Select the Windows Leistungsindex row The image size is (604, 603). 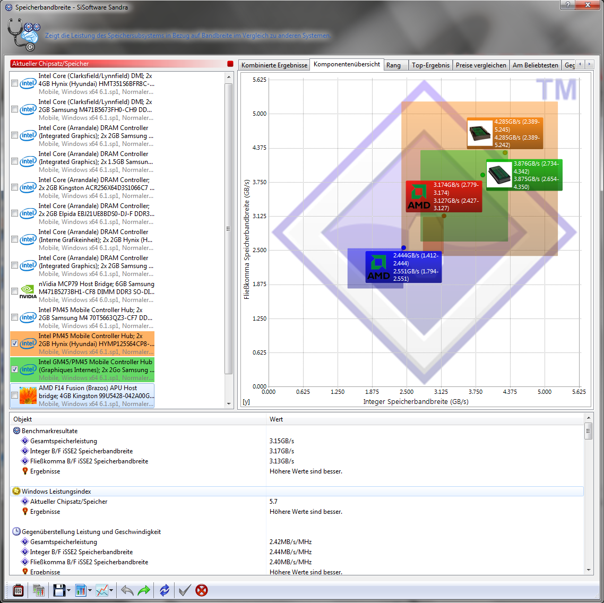(297, 491)
